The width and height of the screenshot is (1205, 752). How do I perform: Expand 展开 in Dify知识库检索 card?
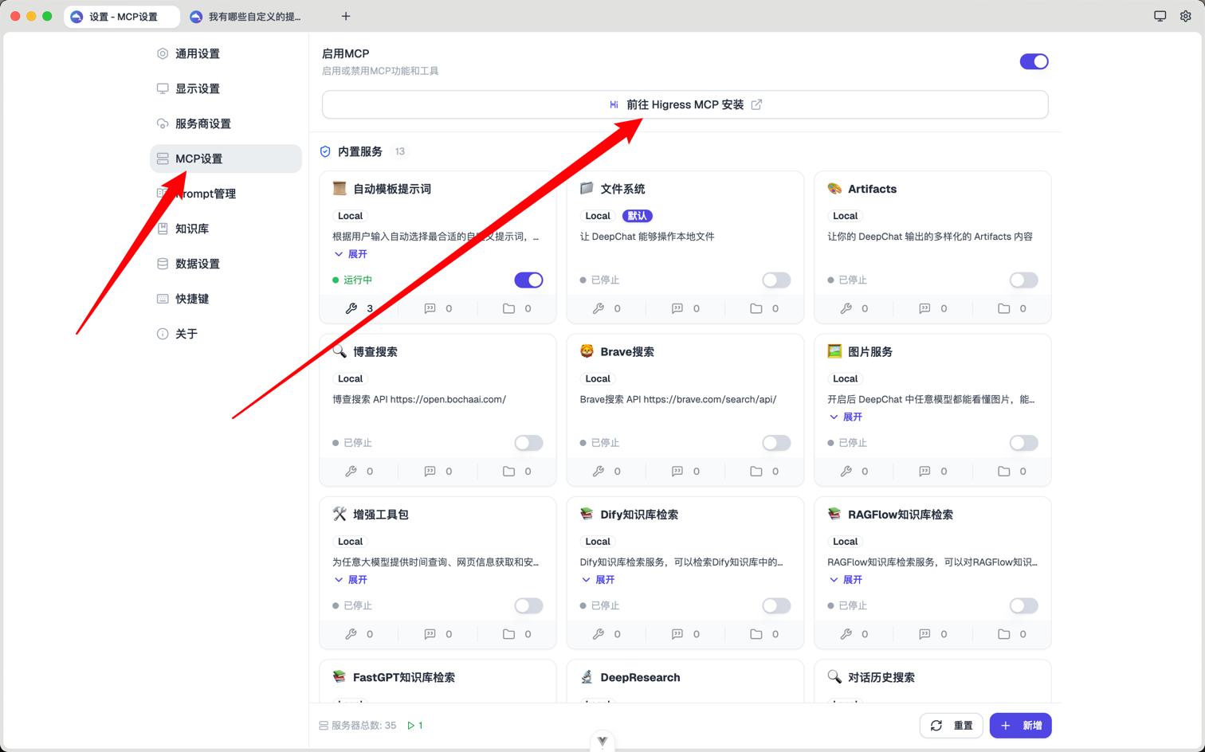[598, 580]
